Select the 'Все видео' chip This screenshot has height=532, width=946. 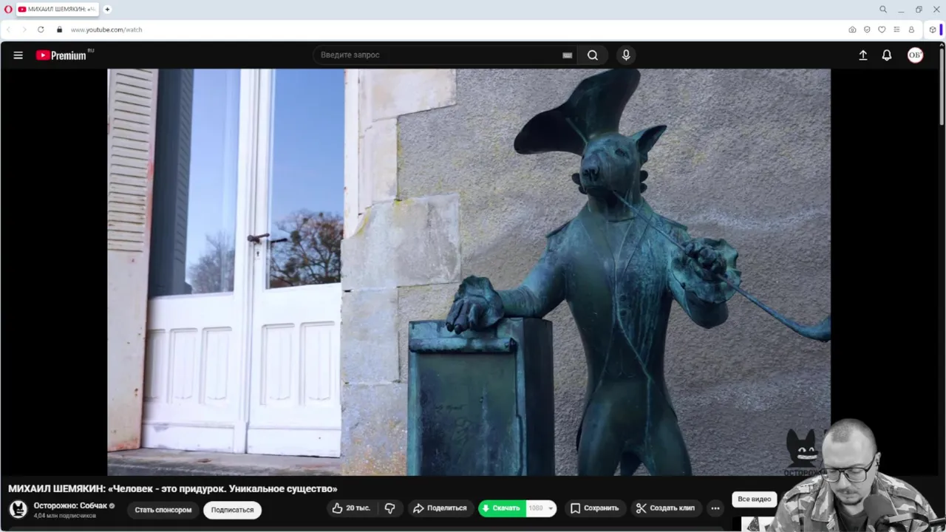pyautogui.click(x=754, y=499)
